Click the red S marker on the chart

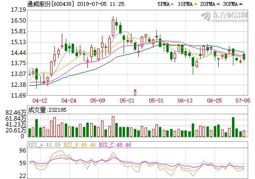135,92
